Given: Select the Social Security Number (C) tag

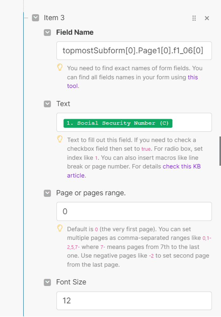Looking at the screenshot, I should point(118,123).
